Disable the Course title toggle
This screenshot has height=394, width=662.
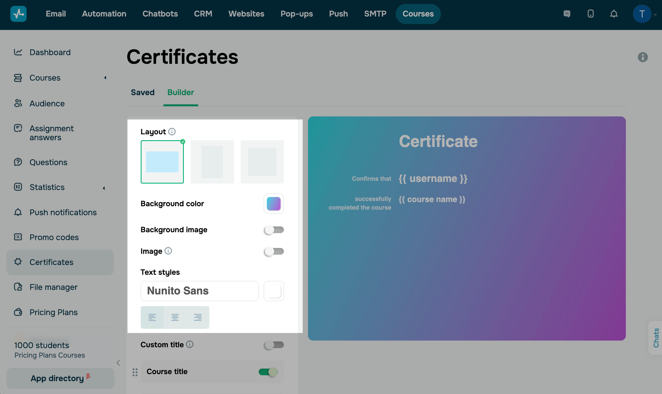pyautogui.click(x=268, y=372)
